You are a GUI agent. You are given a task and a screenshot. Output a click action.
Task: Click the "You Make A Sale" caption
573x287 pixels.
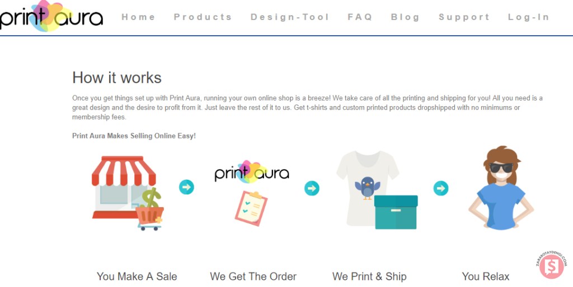137,276
